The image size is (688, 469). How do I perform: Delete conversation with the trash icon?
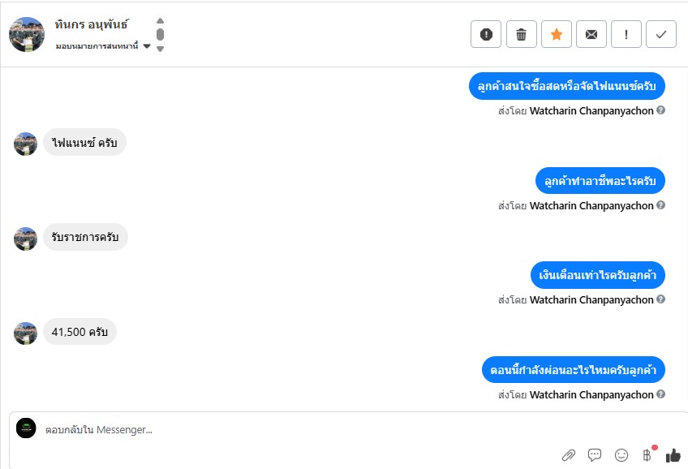tap(521, 34)
